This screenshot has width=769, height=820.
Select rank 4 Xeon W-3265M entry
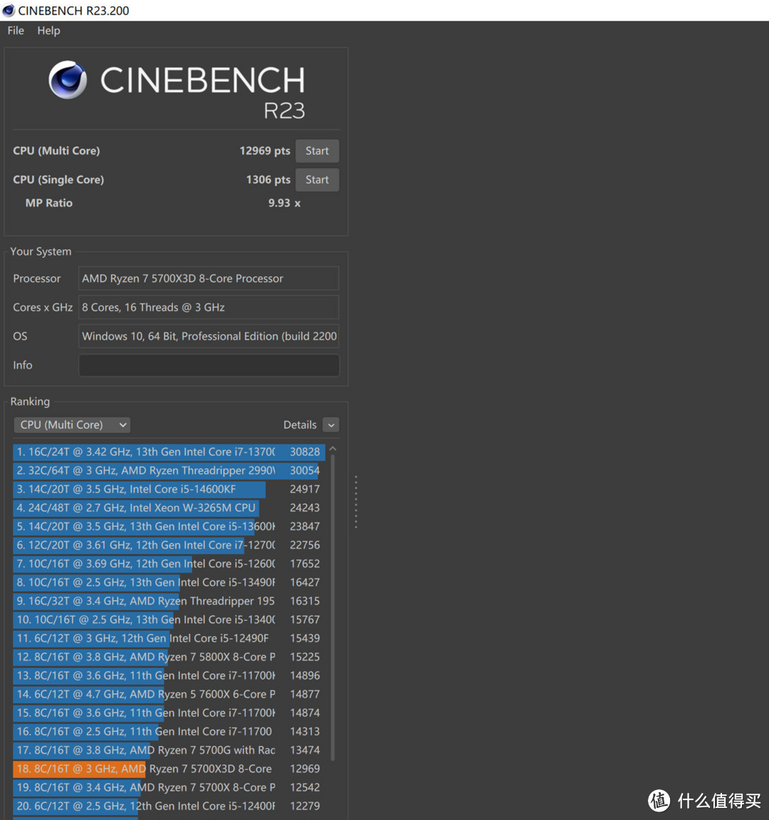coord(169,508)
